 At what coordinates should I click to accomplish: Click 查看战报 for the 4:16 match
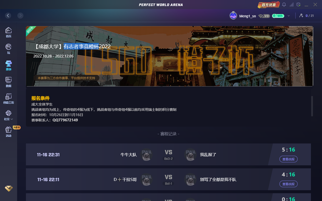[x=288, y=184]
